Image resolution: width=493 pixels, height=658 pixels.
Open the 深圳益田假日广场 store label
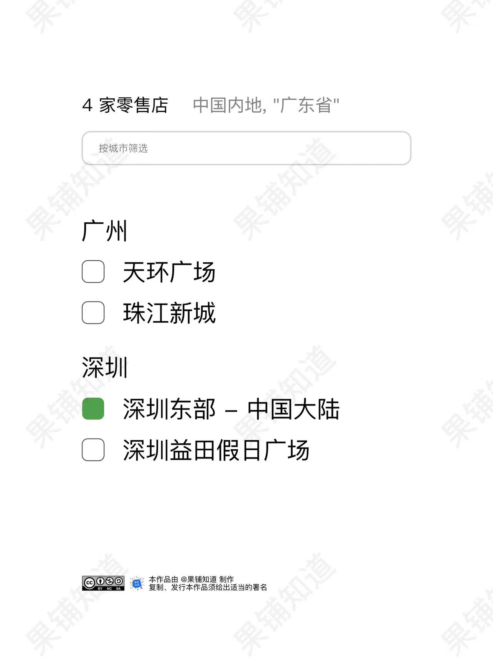(216, 450)
